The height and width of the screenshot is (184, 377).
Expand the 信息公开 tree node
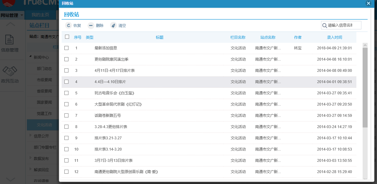(x=31, y=135)
